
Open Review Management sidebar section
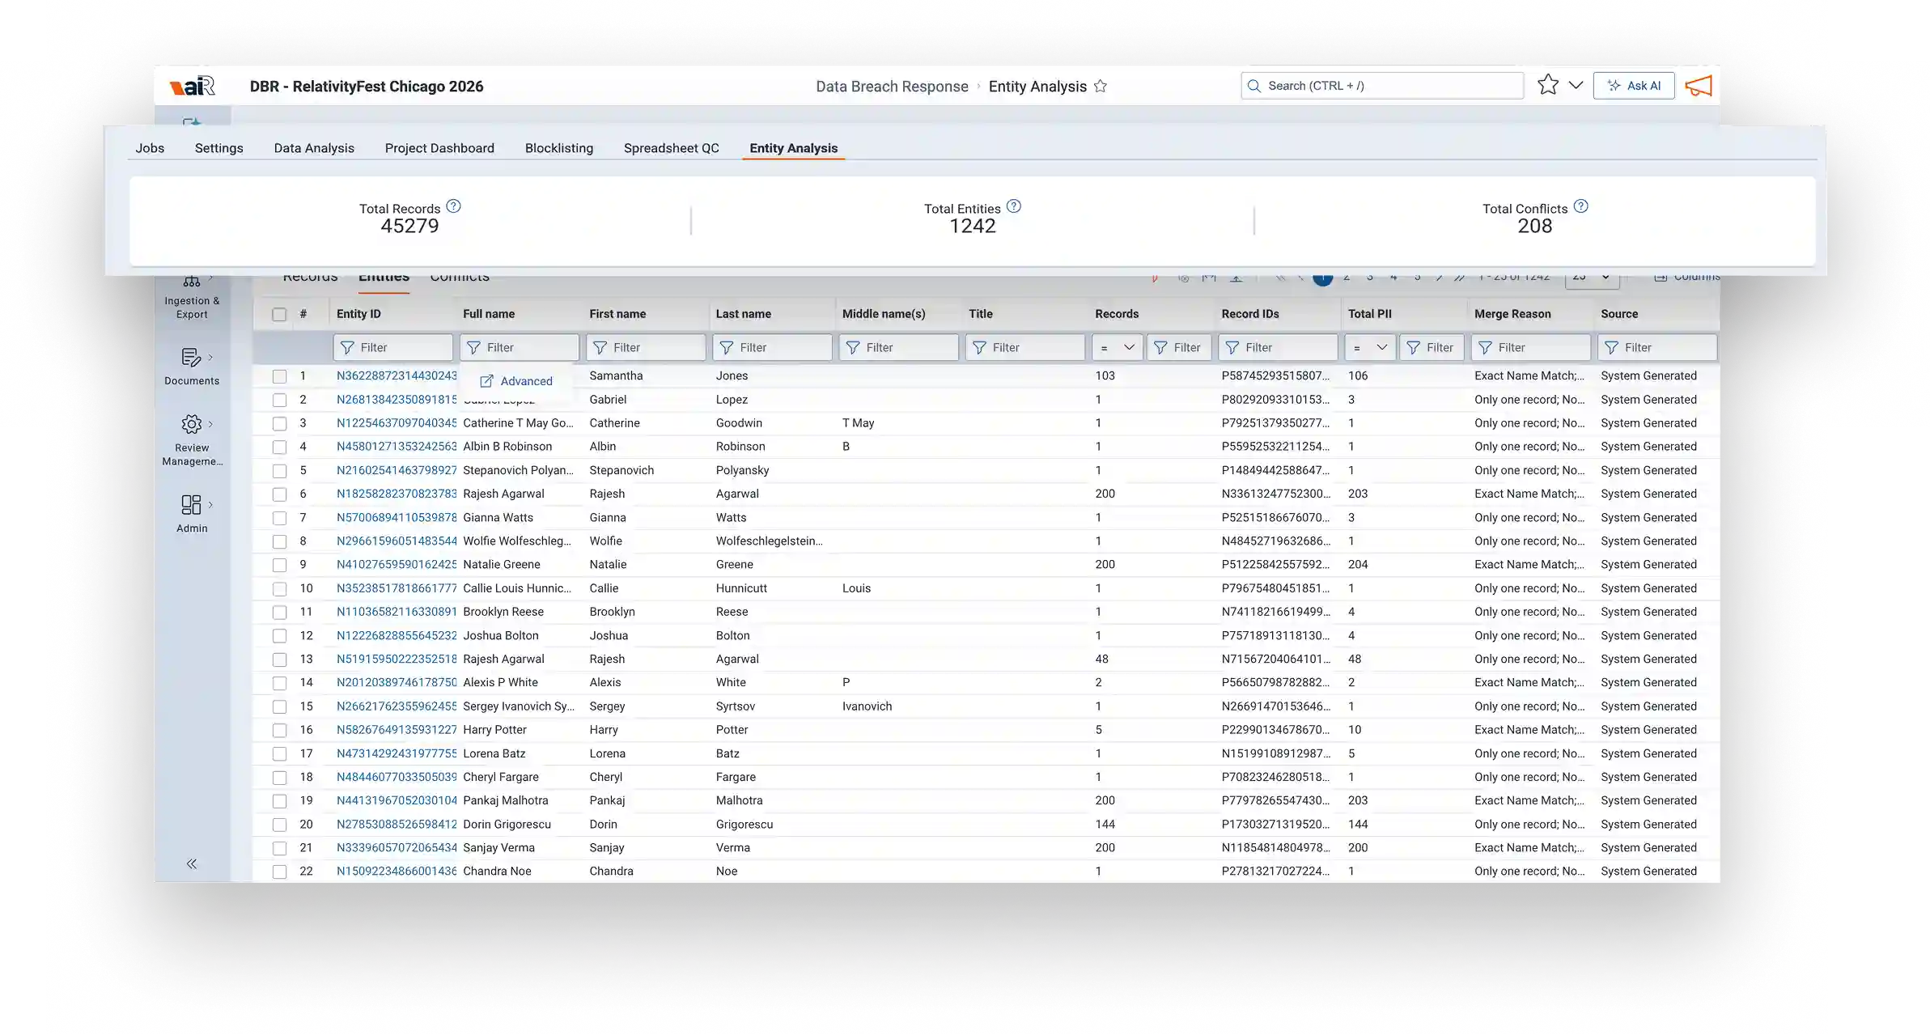(192, 439)
